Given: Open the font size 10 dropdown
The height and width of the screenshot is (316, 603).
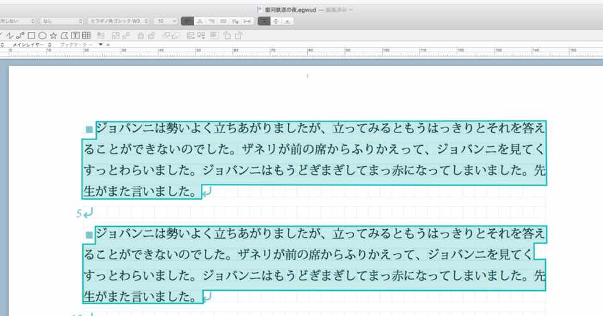Looking at the screenshot, I should tap(165, 21).
